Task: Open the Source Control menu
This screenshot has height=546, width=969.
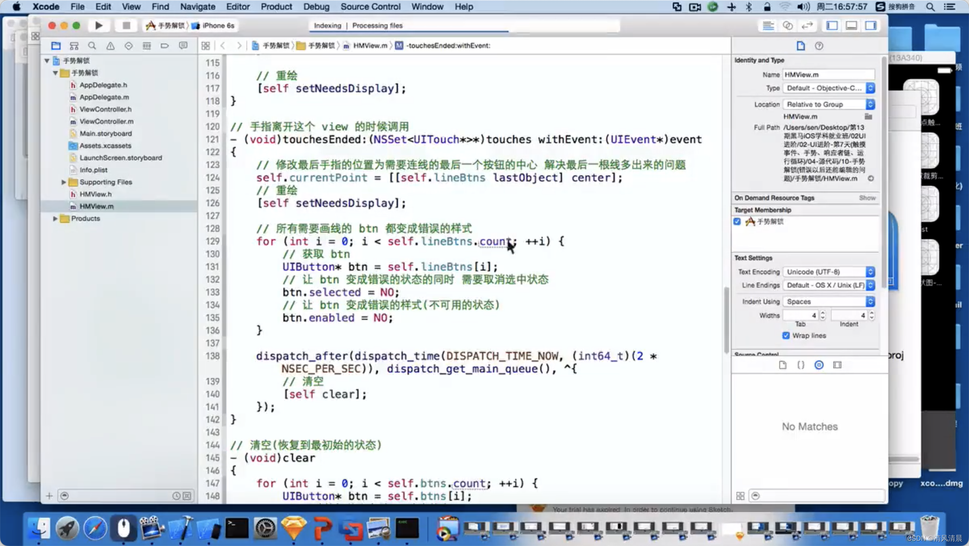Action: coord(370,6)
